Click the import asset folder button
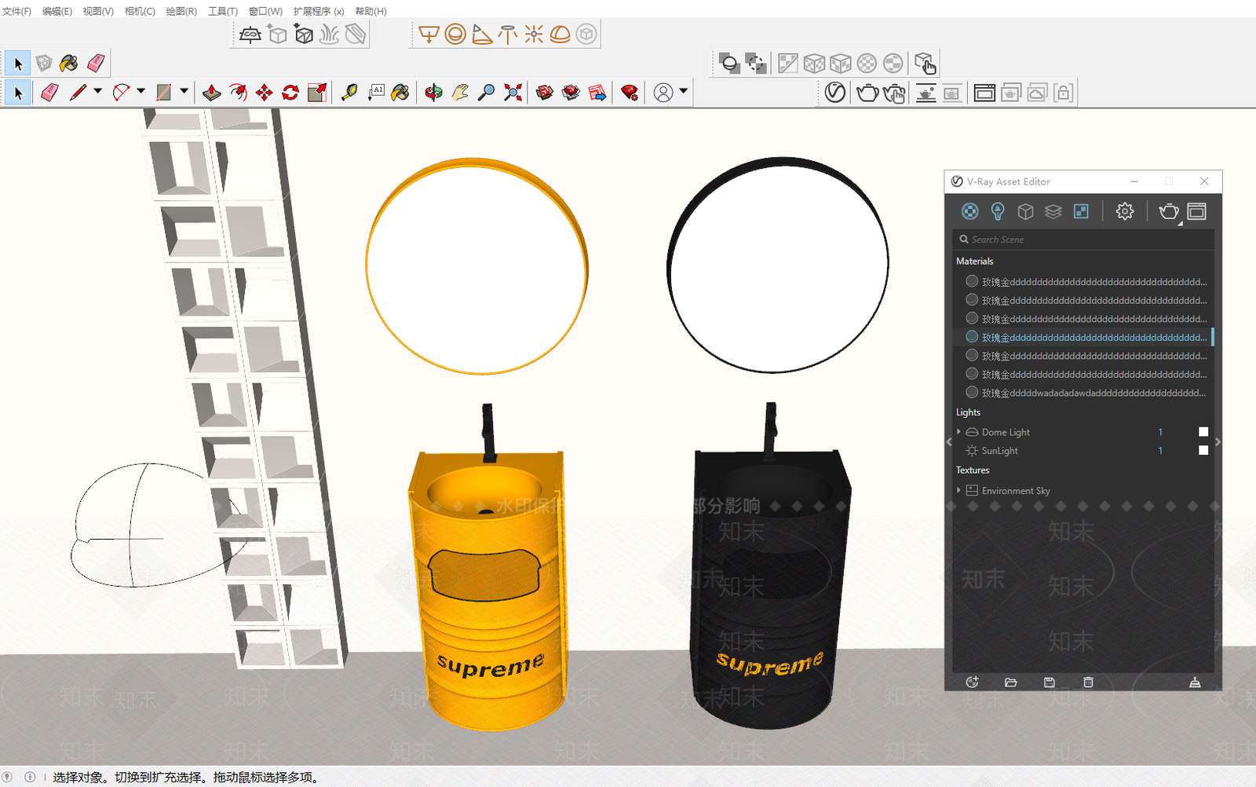 click(1010, 682)
